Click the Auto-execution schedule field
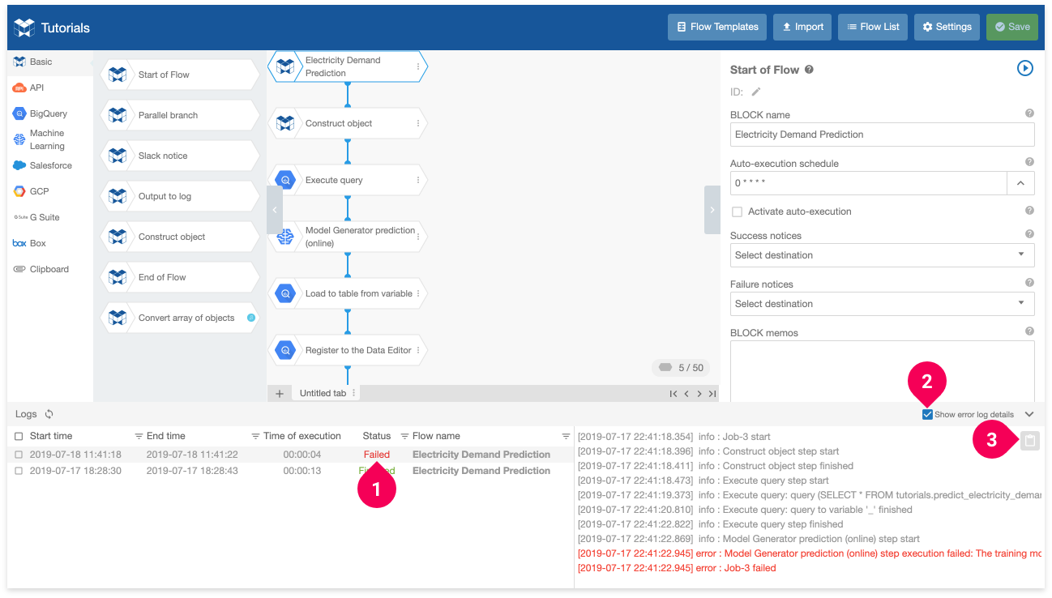The width and height of the screenshot is (1052, 598). [x=868, y=183]
